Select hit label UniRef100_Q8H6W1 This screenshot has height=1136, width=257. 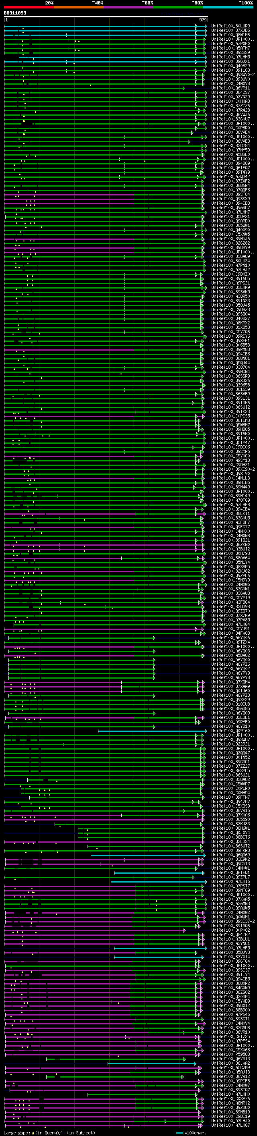point(230,828)
